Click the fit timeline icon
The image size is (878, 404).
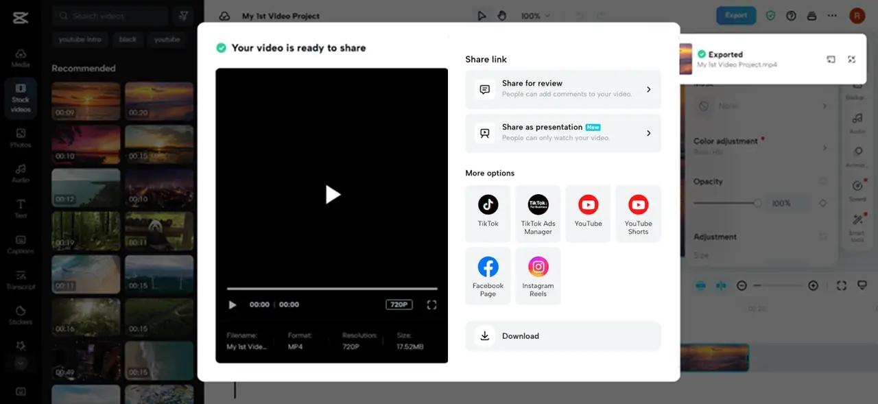842,285
